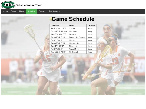
Task: Click Away location in Sister Moon row
Action: [91, 49]
